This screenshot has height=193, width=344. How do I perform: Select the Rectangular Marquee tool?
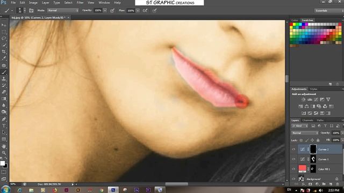4,32
